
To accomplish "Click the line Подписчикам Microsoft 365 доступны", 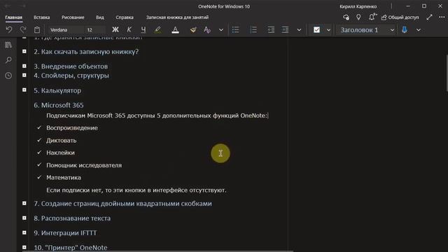I will click(157, 115).
